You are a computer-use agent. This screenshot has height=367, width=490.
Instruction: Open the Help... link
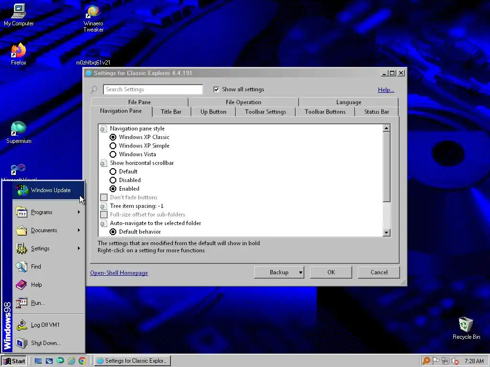pyautogui.click(x=386, y=90)
